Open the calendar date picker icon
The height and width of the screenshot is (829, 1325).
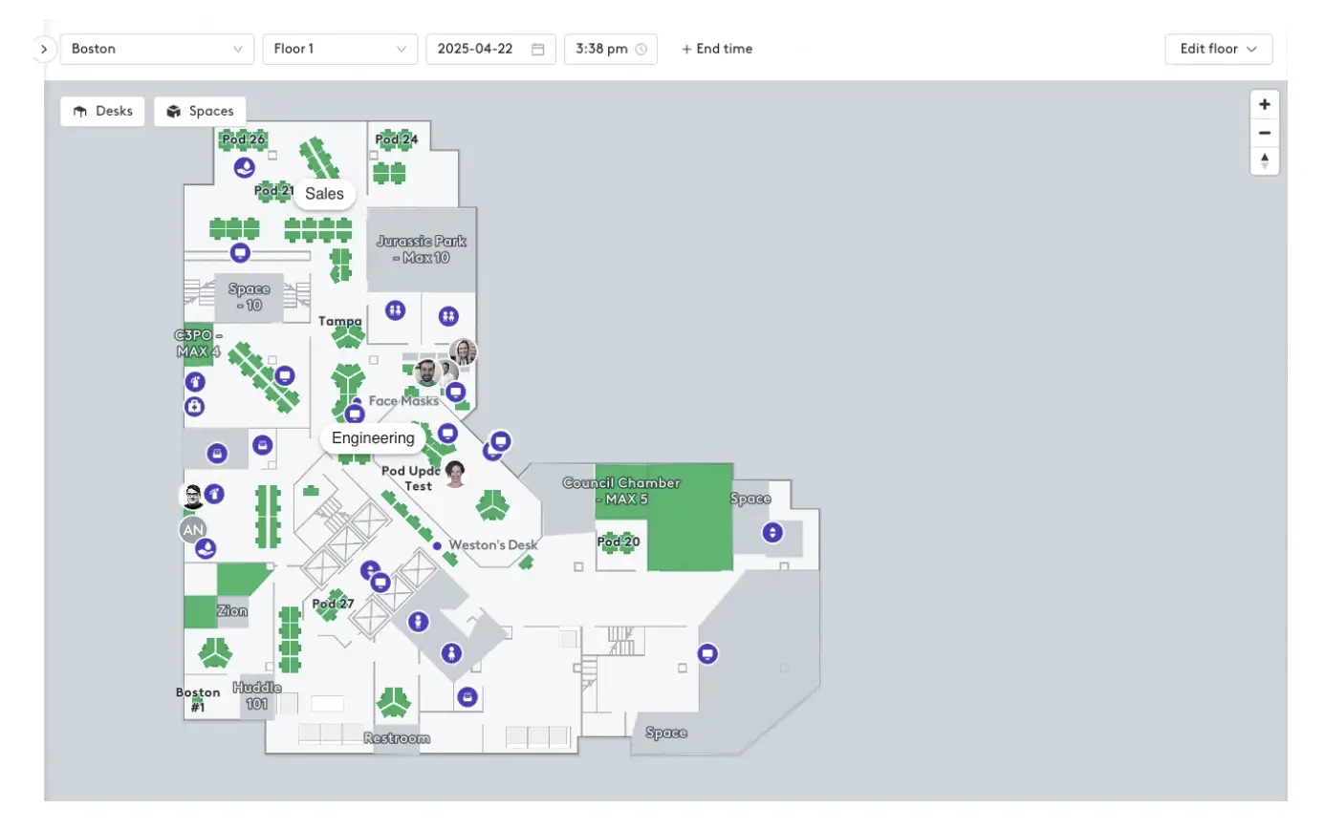pyautogui.click(x=538, y=49)
